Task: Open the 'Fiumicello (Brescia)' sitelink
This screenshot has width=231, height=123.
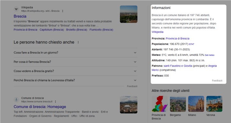Action: click(x=101, y=30)
